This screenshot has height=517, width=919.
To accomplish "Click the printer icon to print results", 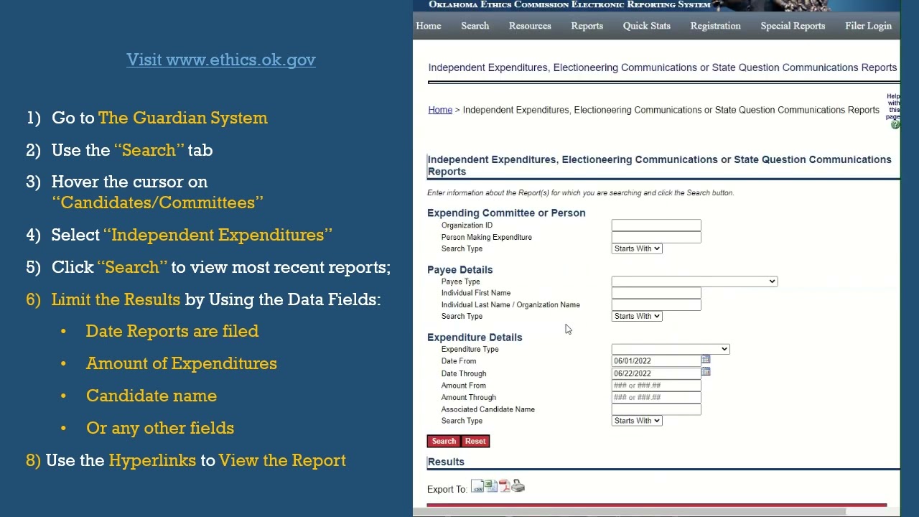I will (x=518, y=487).
